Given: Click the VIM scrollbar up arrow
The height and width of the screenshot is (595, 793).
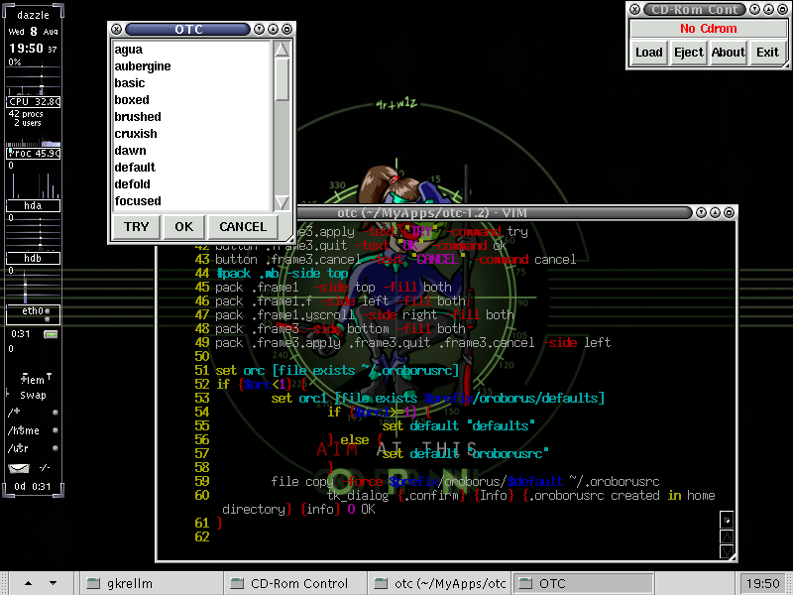Looking at the screenshot, I should 727,536.
